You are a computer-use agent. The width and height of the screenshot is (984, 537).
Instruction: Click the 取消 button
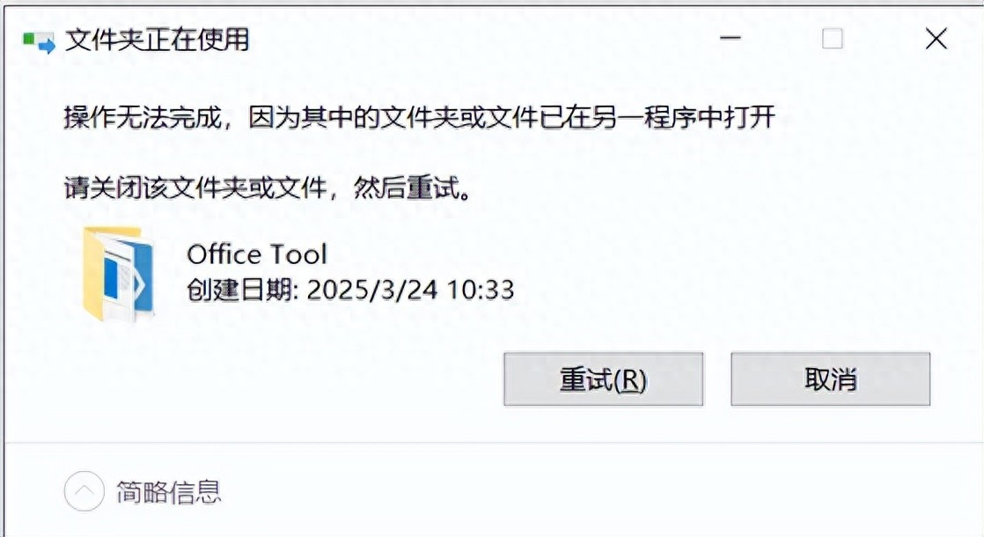(830, 379)
